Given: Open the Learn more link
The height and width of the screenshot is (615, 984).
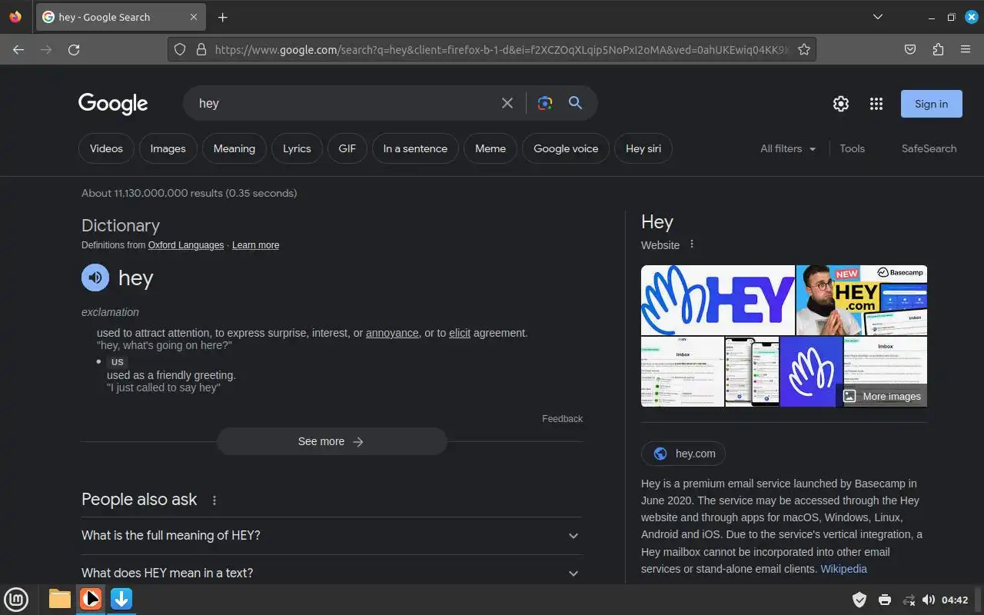Looking at the screenshot, I should (x=255, y=245).
